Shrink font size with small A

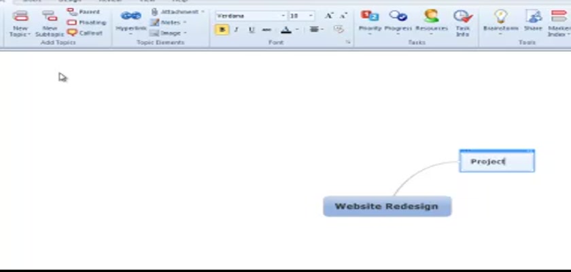click(343, 16)
